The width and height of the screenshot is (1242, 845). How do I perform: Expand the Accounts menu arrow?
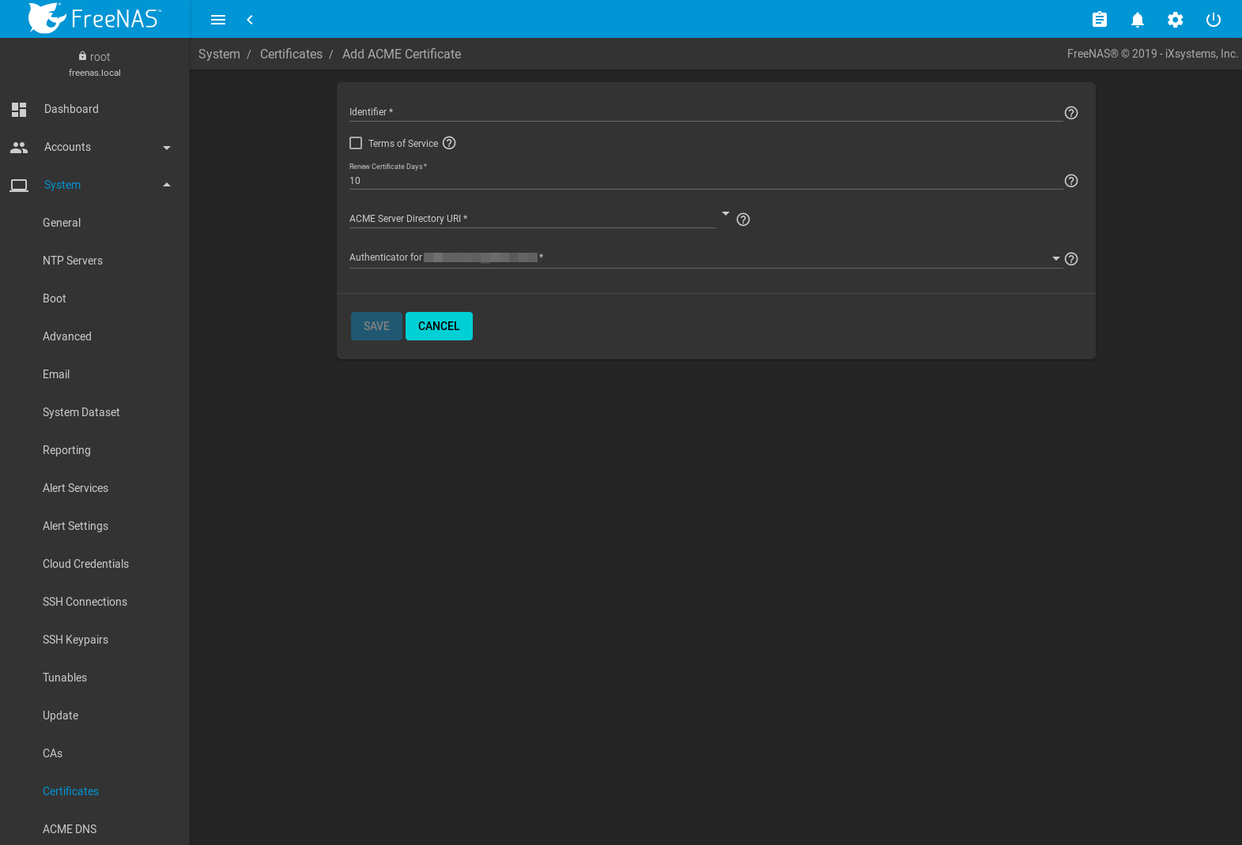click(x=167, y=148)
